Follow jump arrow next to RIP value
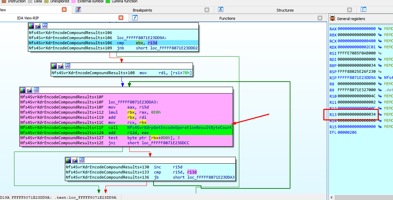 point(380,78)
